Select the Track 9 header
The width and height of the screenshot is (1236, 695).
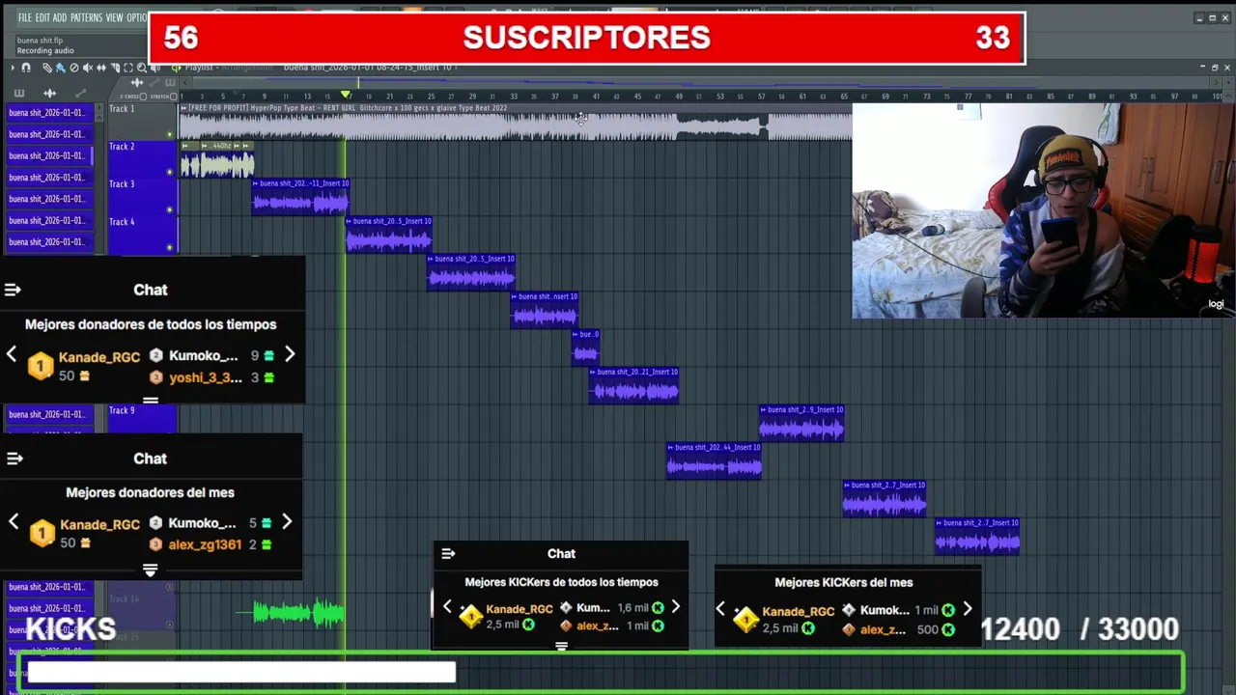[142, 417]
